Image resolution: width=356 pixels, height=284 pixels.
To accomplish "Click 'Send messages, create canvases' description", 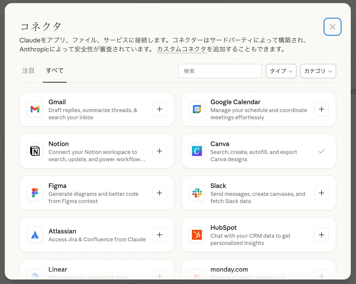I will (258, 197).
